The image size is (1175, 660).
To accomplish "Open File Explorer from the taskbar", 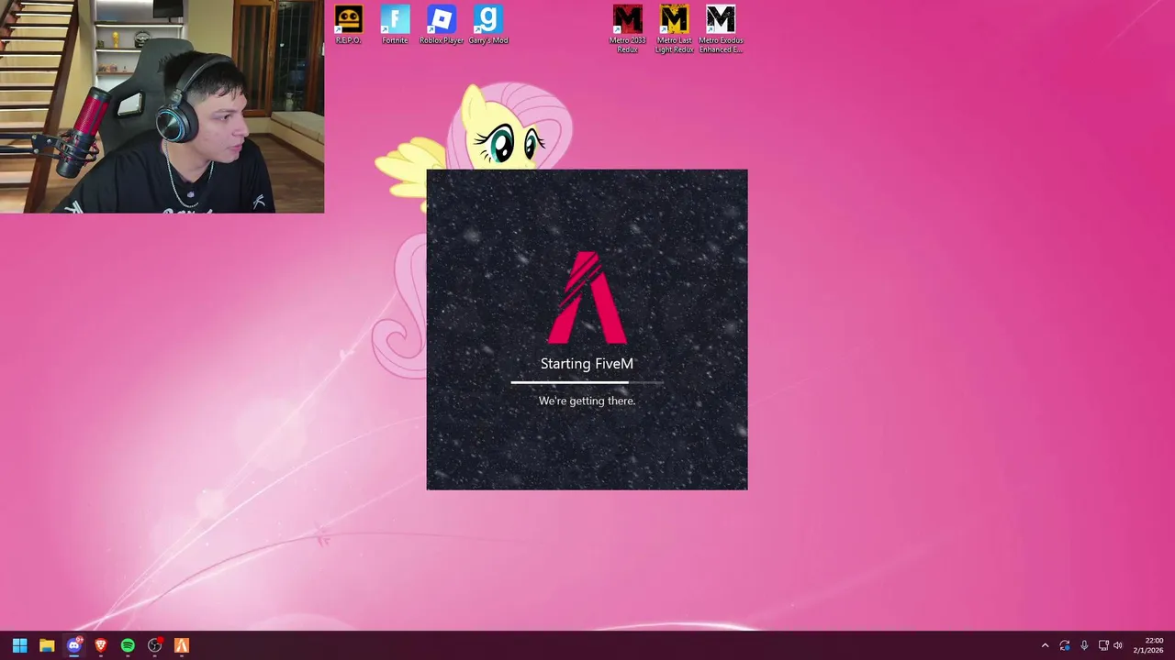I will (47, 645).
